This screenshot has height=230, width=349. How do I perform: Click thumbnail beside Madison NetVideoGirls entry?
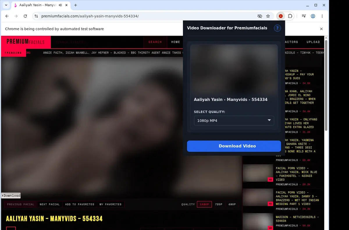pos(258,221)
